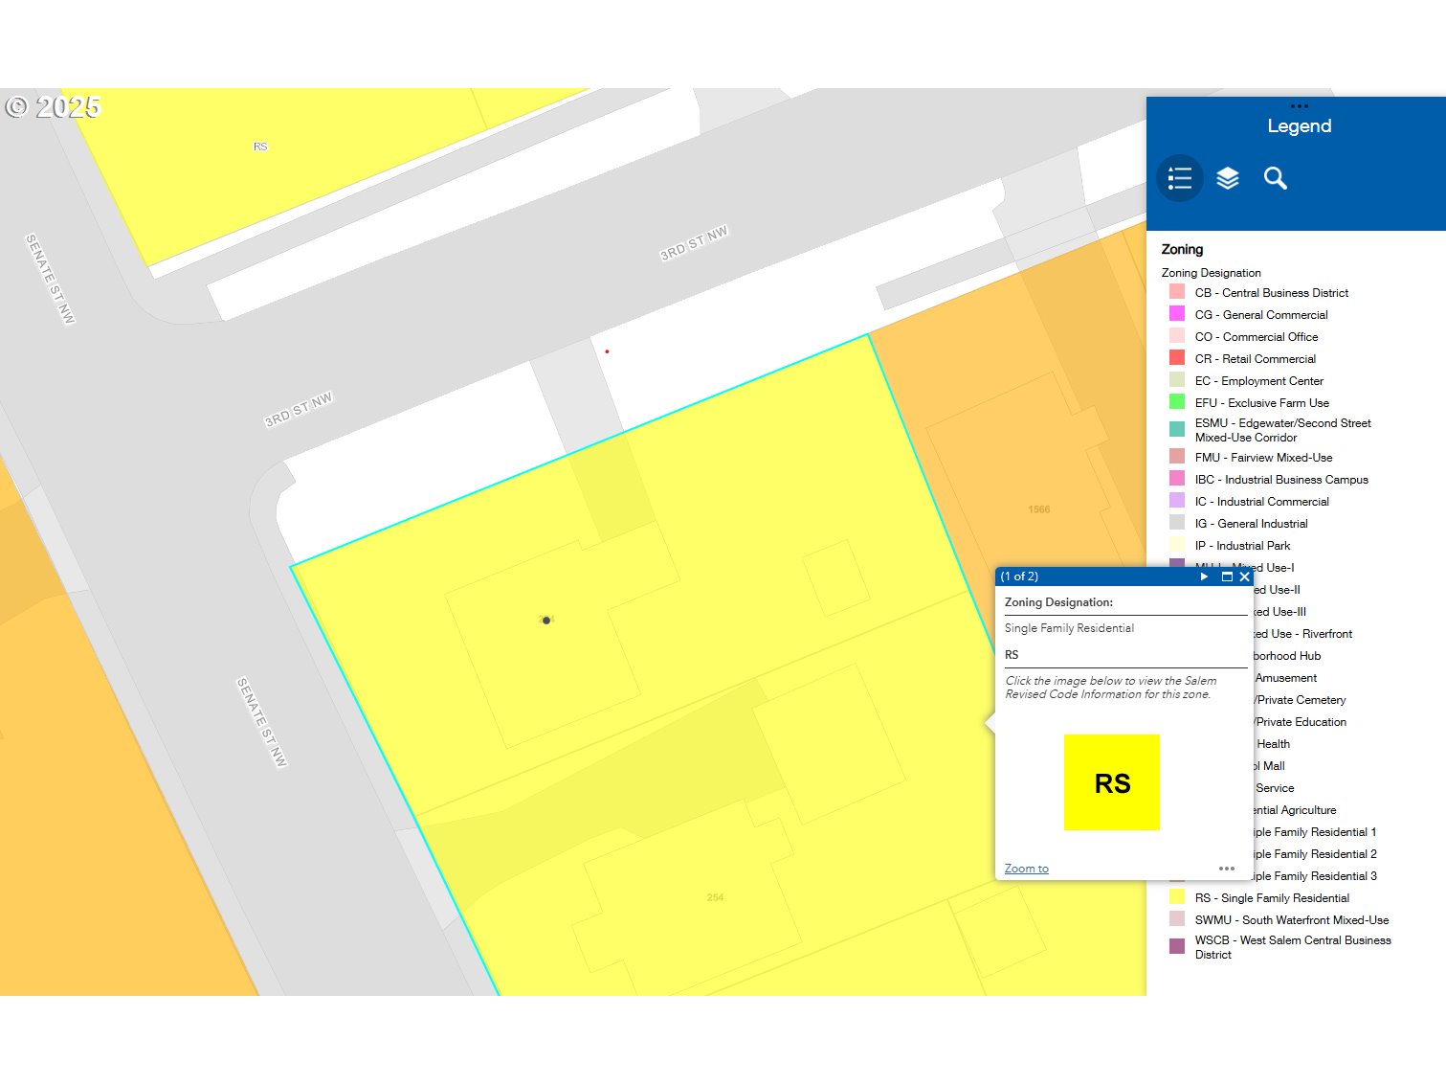The height and width of the screenshot is (1085, 1446).
Task: Click the small red dot near 3RD ST
Action: click(x=607, y=351)
